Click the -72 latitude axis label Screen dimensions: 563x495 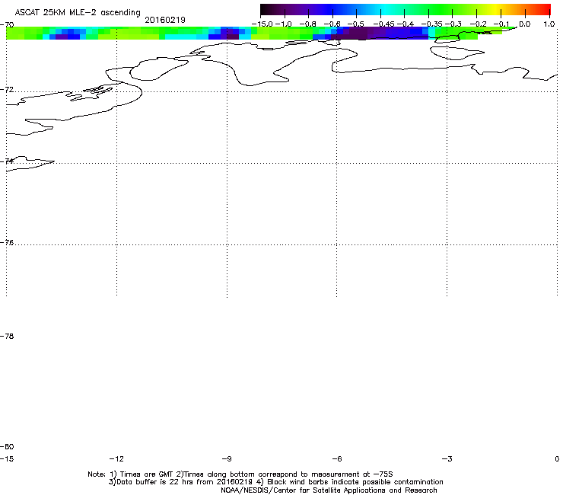pos(7,90)
